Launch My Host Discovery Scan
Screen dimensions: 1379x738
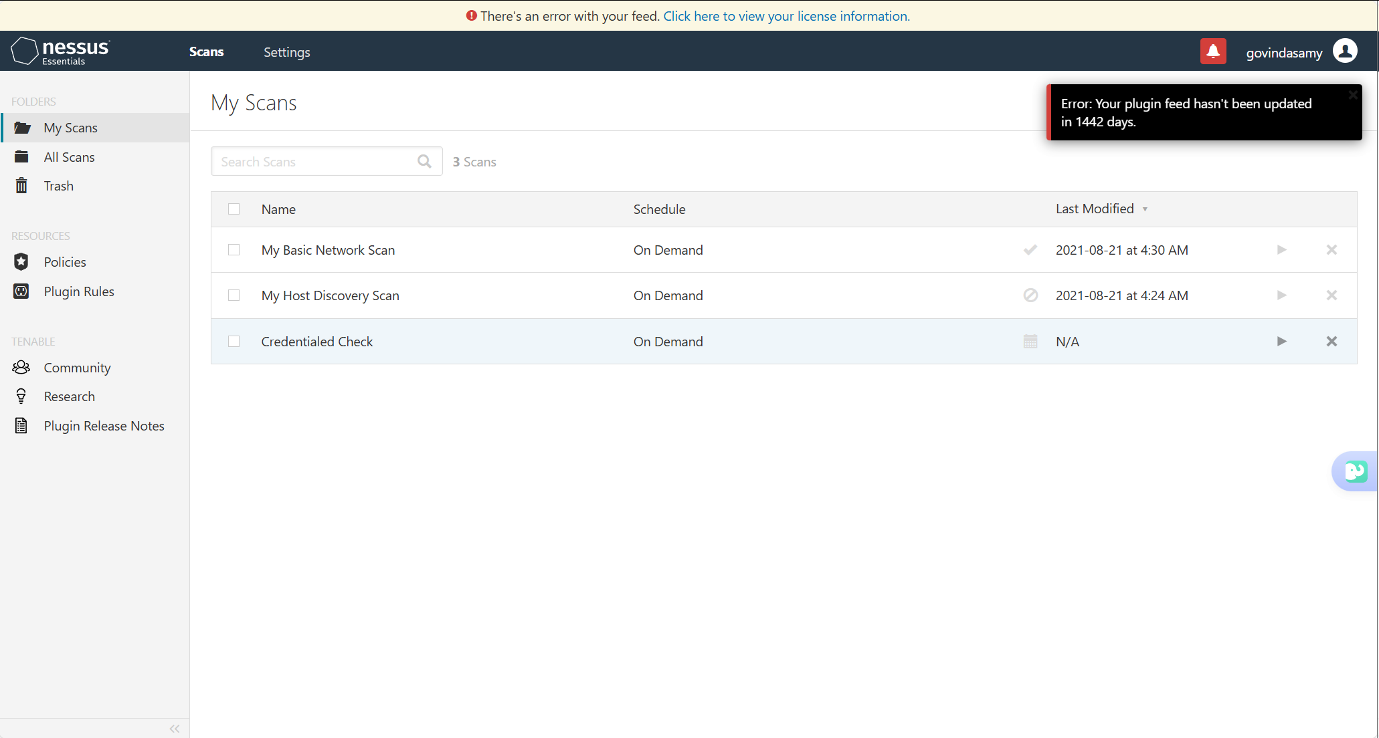[x=1281, y=295]
